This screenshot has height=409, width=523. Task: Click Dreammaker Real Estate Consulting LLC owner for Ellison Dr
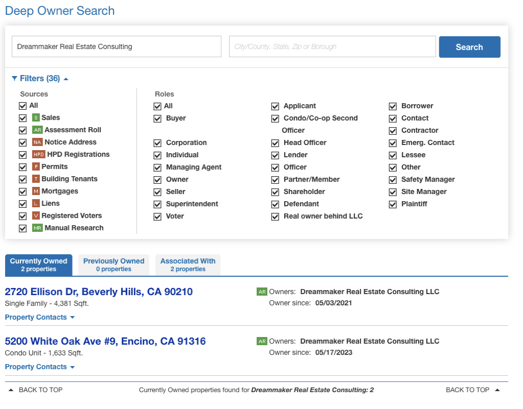coord(370,292)
